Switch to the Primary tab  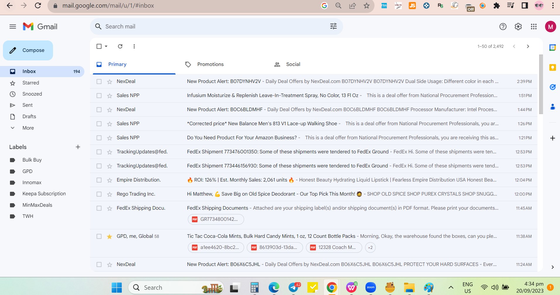pos(134,64)
